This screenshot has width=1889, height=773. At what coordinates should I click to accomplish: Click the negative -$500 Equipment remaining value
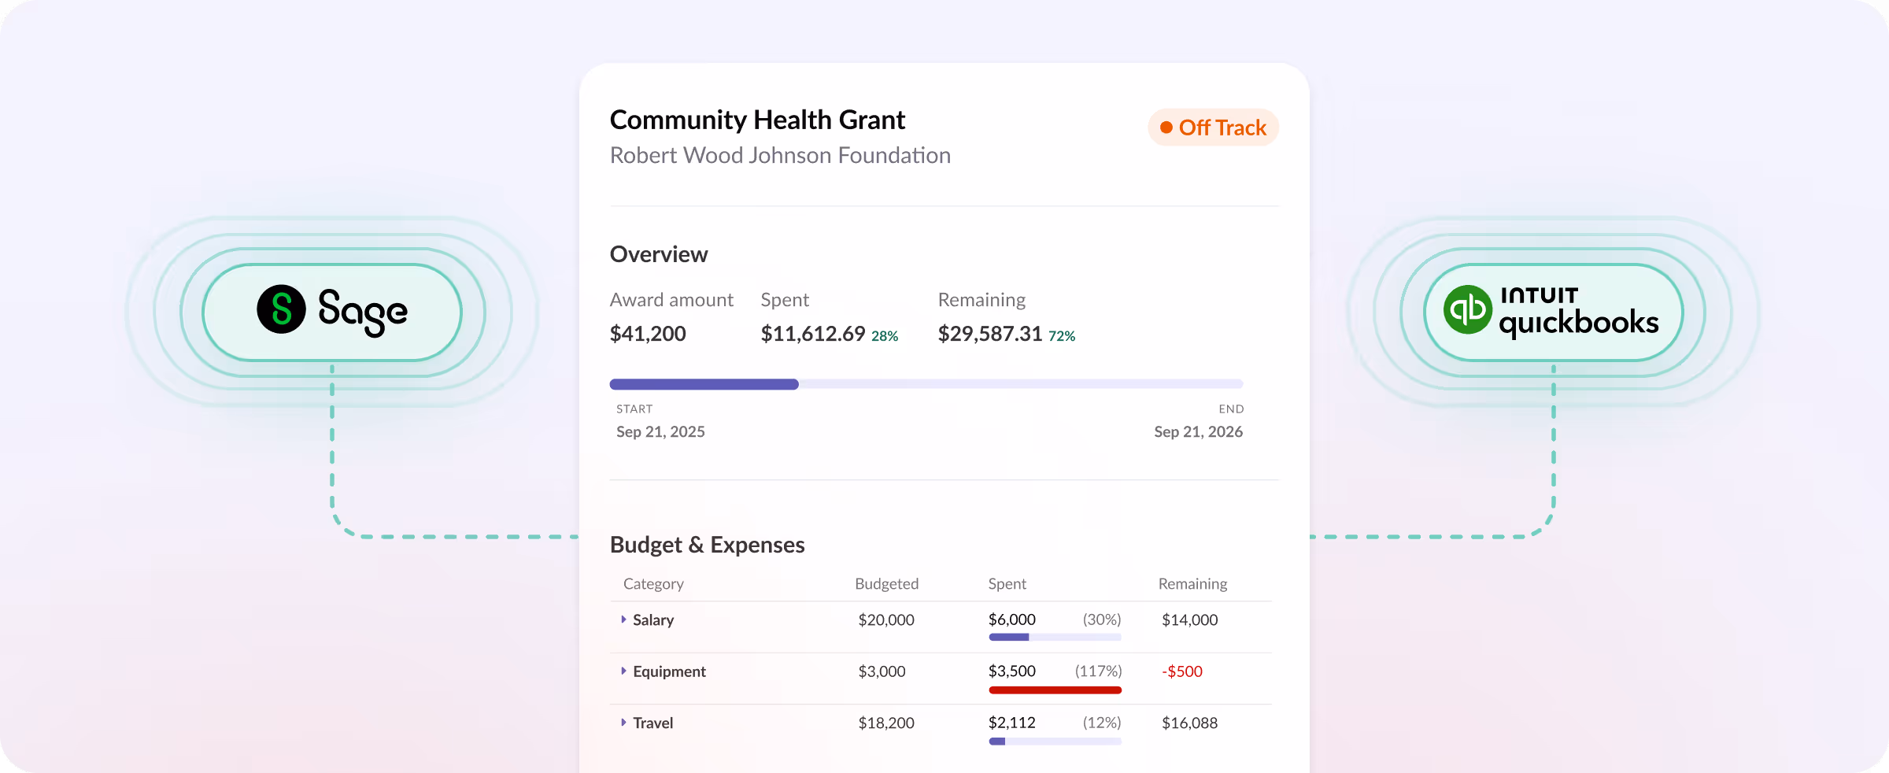pyautogui.click(x=1181, y=671)
